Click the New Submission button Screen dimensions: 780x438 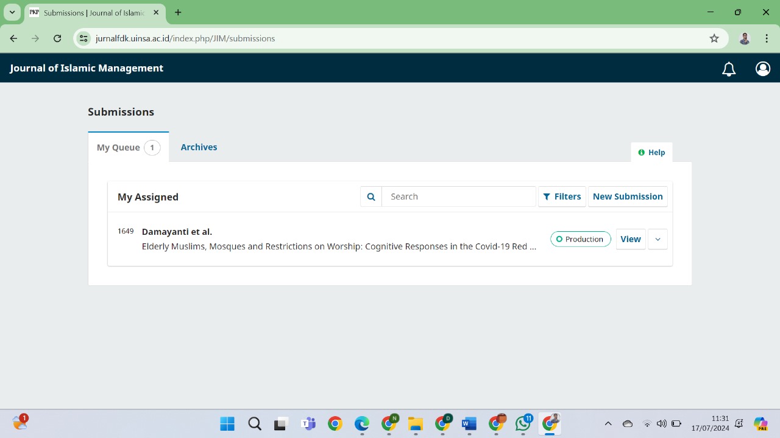tap(628, 196)
